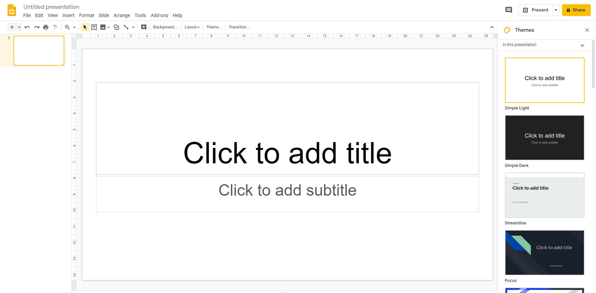Click the Zoom magnifier icon
This screenshot has height=293, width=596.
point(67,27)
